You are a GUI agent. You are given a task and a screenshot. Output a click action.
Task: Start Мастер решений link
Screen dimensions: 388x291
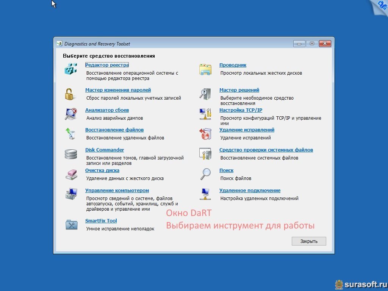pyautogui.click(x=239, y=90)
